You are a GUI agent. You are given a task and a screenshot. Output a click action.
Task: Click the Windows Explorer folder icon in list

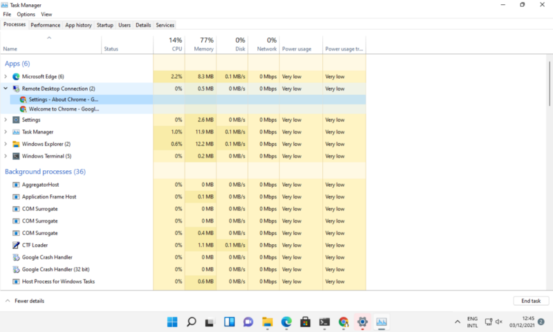tap(16, 144)
